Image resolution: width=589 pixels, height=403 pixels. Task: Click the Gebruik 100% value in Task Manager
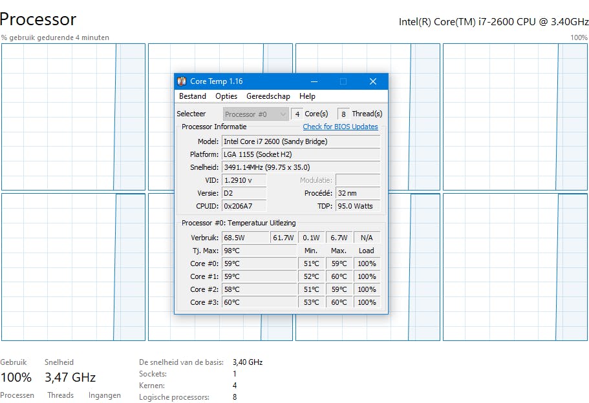tap(16, 377)
